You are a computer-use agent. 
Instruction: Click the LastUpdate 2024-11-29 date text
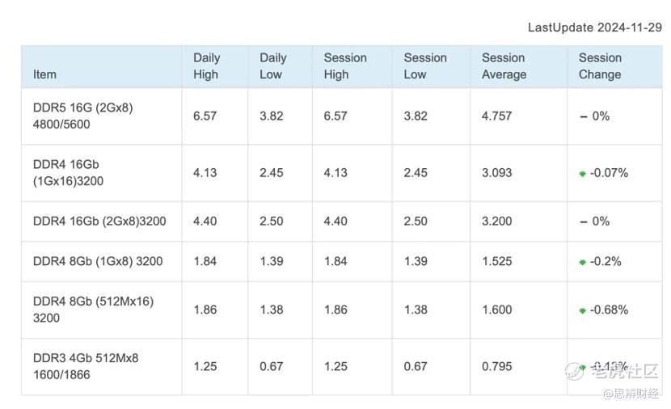pos(594,27)
